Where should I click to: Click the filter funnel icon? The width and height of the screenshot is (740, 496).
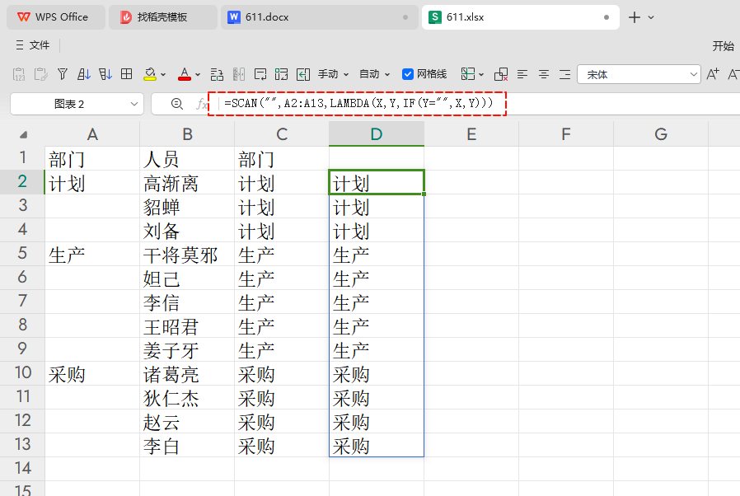coord(63,74)
